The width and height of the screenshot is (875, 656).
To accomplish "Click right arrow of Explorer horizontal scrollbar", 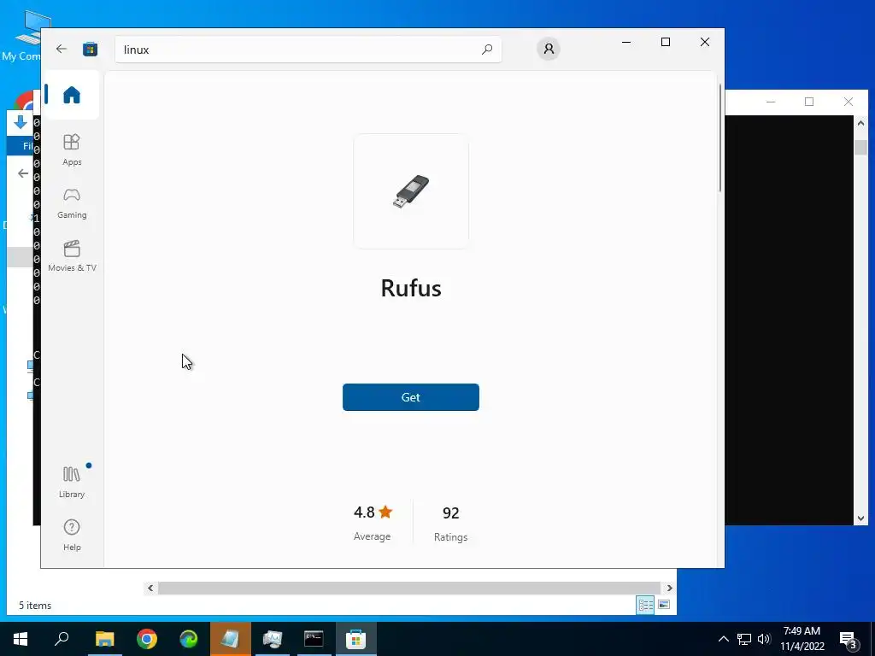I will click(x=669, y=588).
